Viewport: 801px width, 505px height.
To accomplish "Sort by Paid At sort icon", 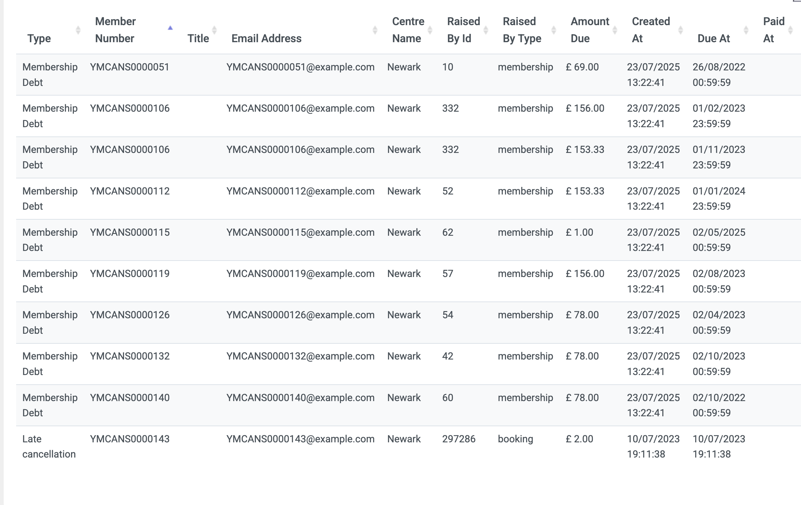I will (x=790, y=30).
